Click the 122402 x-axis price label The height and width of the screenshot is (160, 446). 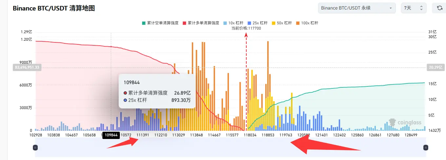click(x=340, y=135)
